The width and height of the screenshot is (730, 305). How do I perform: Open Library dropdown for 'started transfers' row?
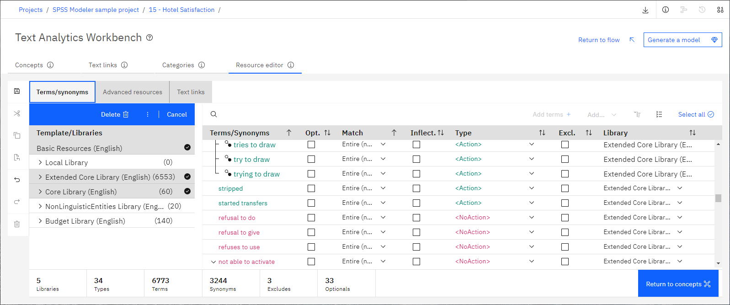pos(680,203)
